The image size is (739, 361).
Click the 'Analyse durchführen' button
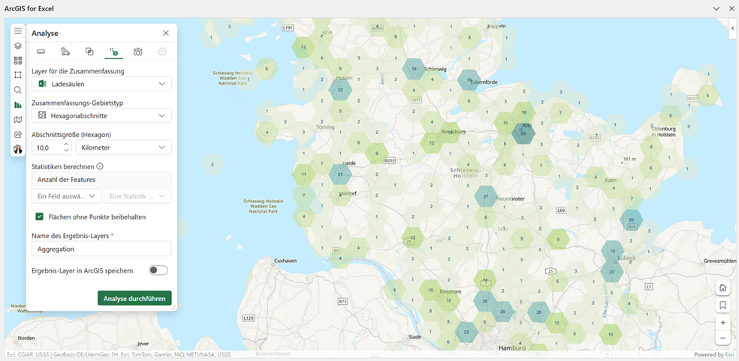tap(134, 298)
